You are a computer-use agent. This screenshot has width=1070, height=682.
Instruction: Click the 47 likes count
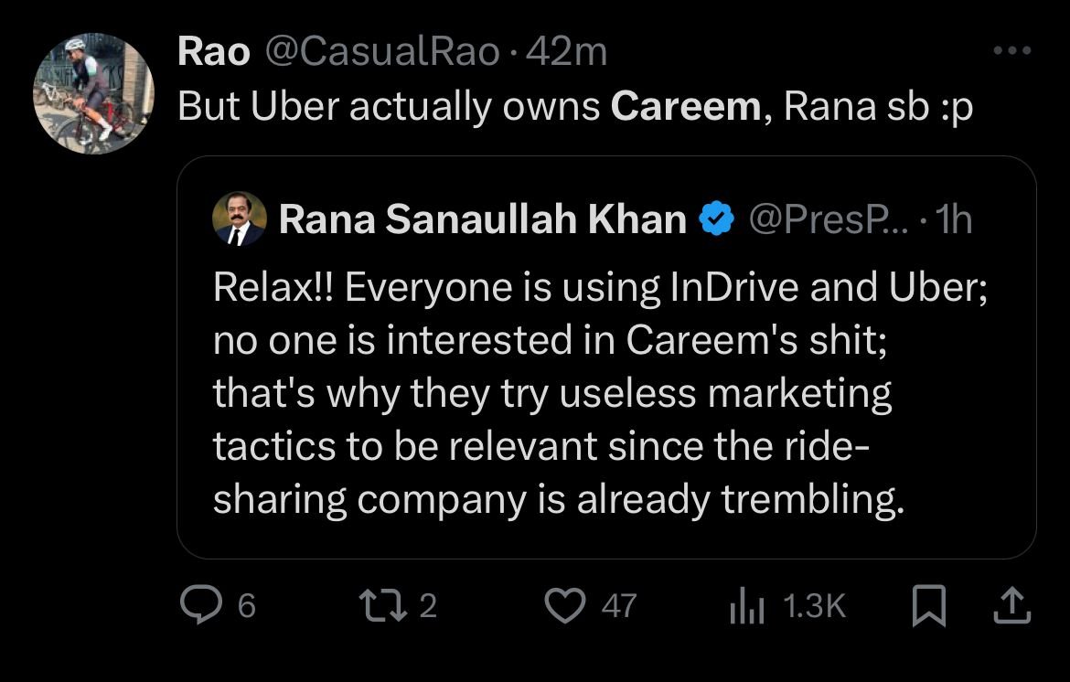[618, 606]
